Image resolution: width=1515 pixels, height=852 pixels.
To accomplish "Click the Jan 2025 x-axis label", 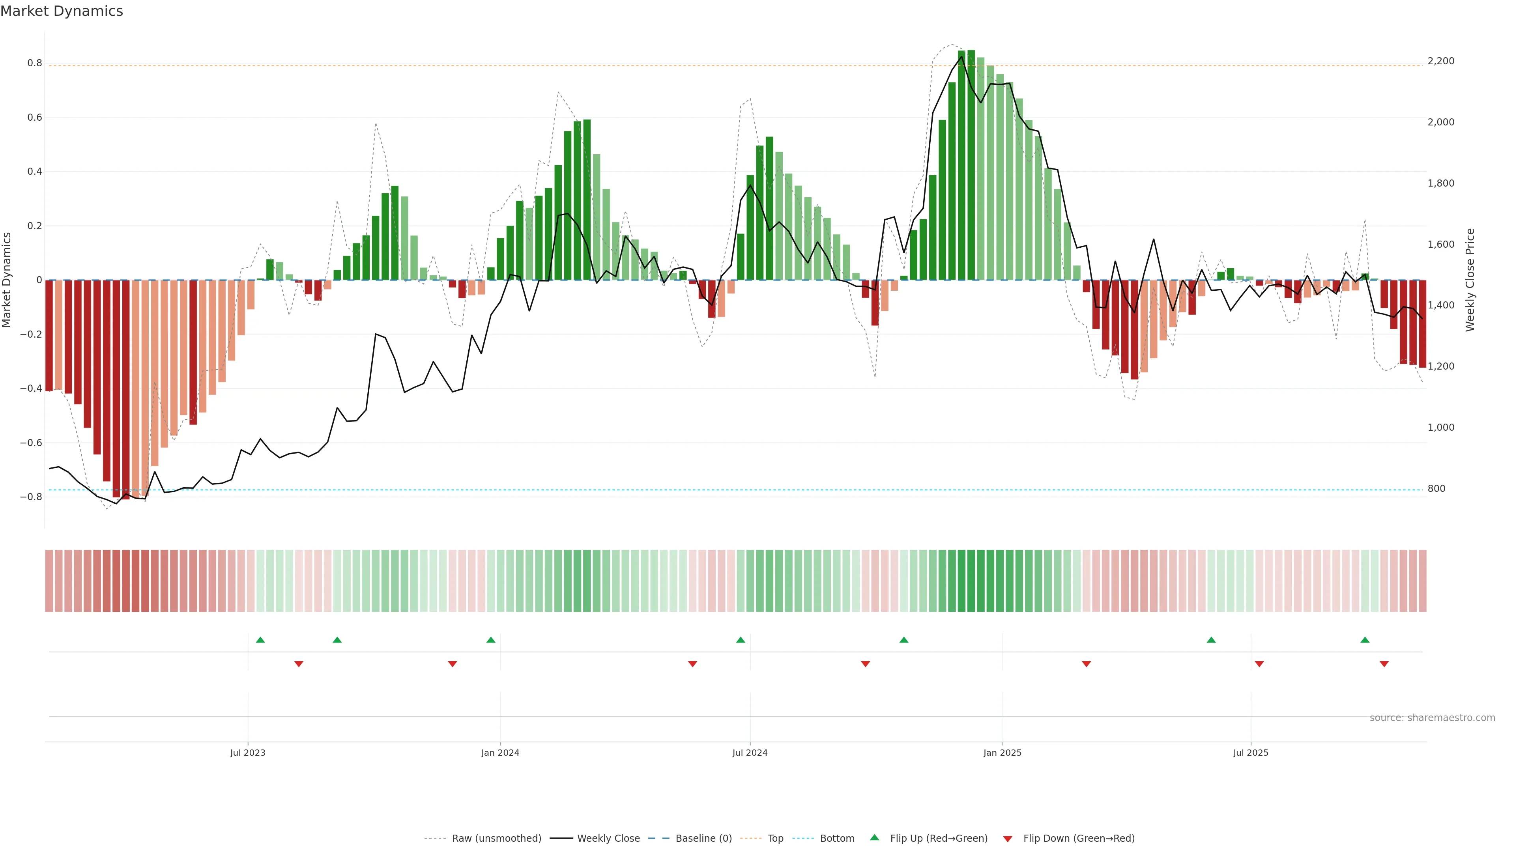I will point(1002,753).
